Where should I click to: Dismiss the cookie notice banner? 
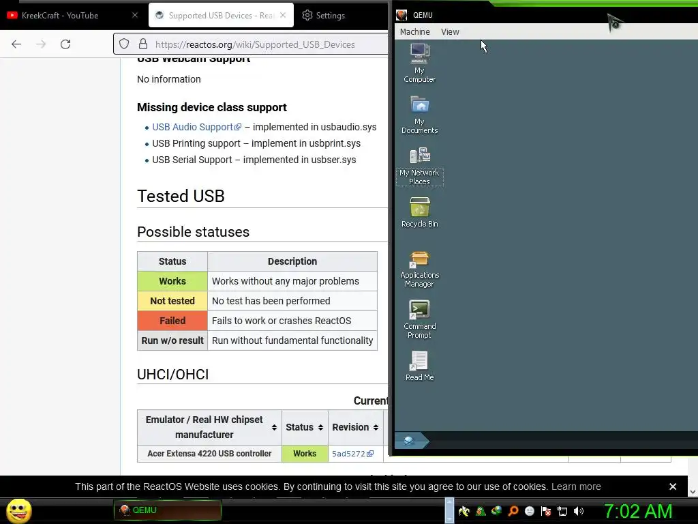[673, 486]
